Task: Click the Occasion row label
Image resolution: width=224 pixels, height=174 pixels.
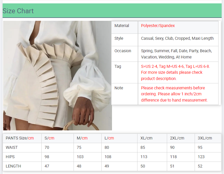Action: 123,51
